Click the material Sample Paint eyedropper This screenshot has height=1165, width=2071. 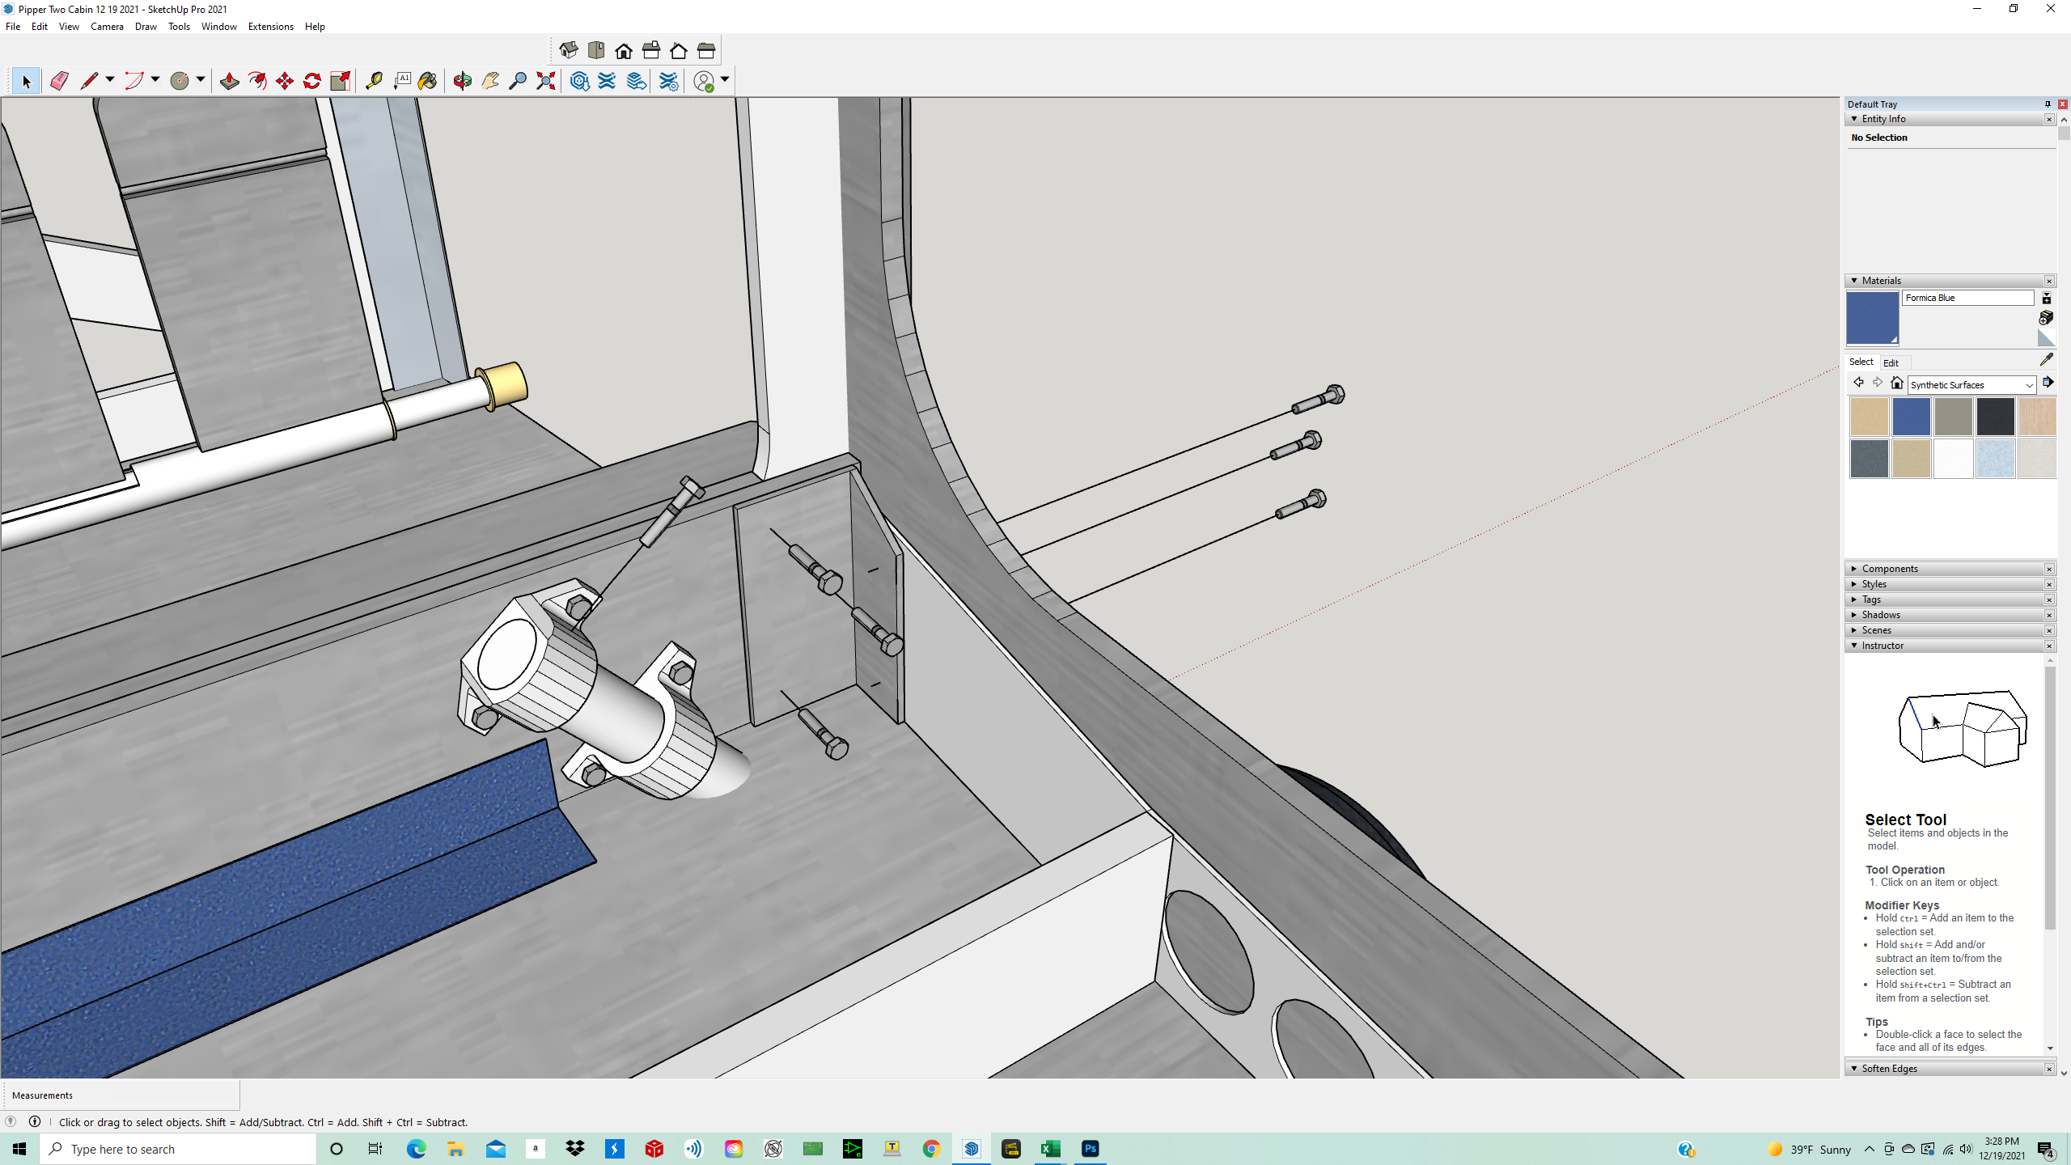[x=2046, y=360]
